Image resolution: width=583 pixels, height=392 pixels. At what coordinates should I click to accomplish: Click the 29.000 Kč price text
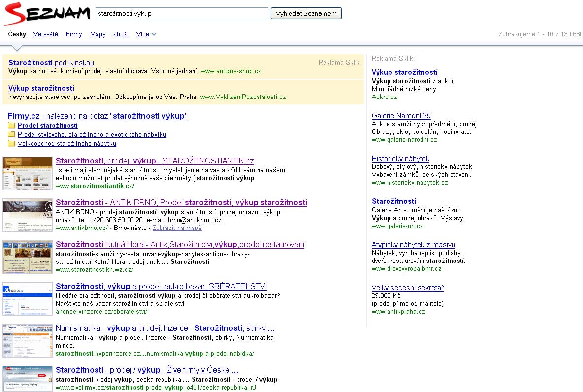(x=386, y=295)
